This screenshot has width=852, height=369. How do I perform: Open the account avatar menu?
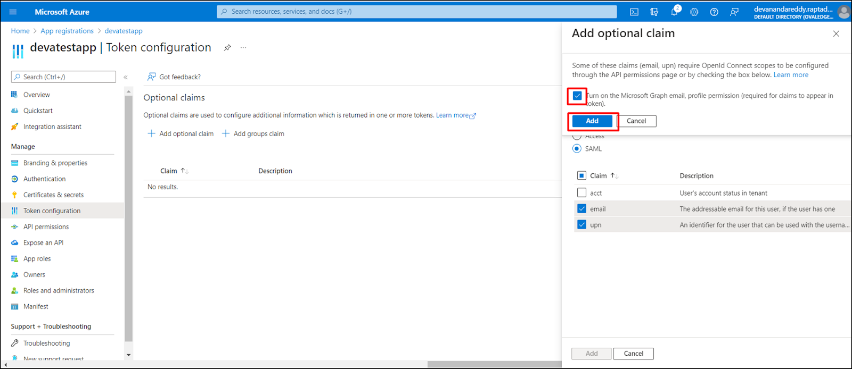tap(843, 12)
